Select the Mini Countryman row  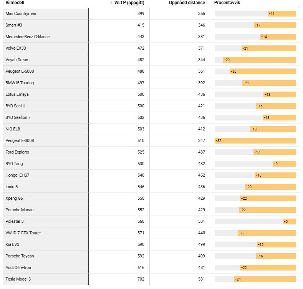pos(152,13)
